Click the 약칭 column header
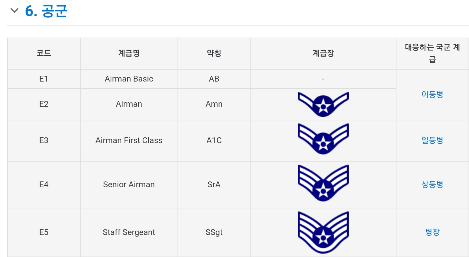The height and width of the screenshot is (257, 469). (214, 53)
